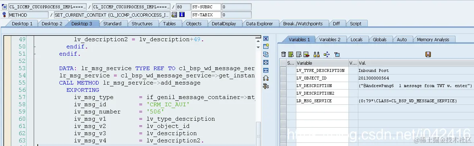Select row selector for LV_OBJECT_ID
The height and width of the screenshot is (146, 474).
283,78
